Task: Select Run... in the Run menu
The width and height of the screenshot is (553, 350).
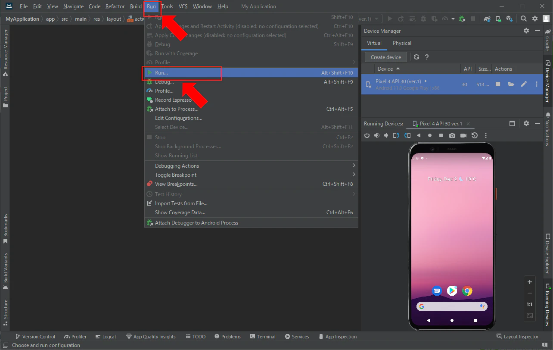Action: 251,73
